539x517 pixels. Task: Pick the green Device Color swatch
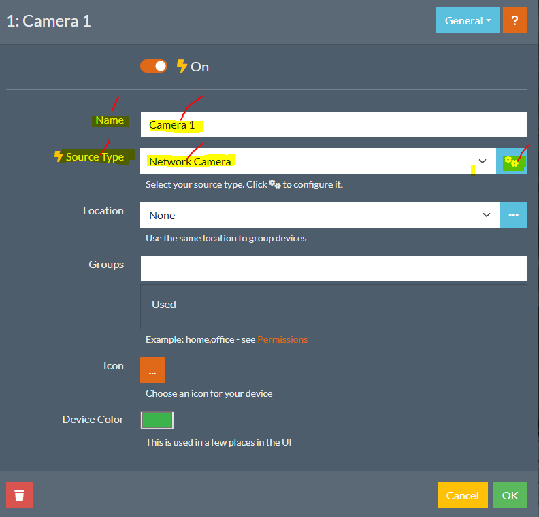point(157,420)
